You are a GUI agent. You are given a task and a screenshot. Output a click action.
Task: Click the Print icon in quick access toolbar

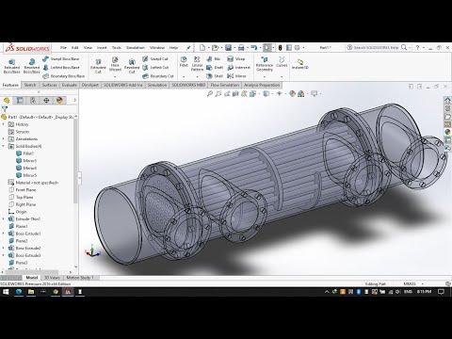(x=241, y=48)
